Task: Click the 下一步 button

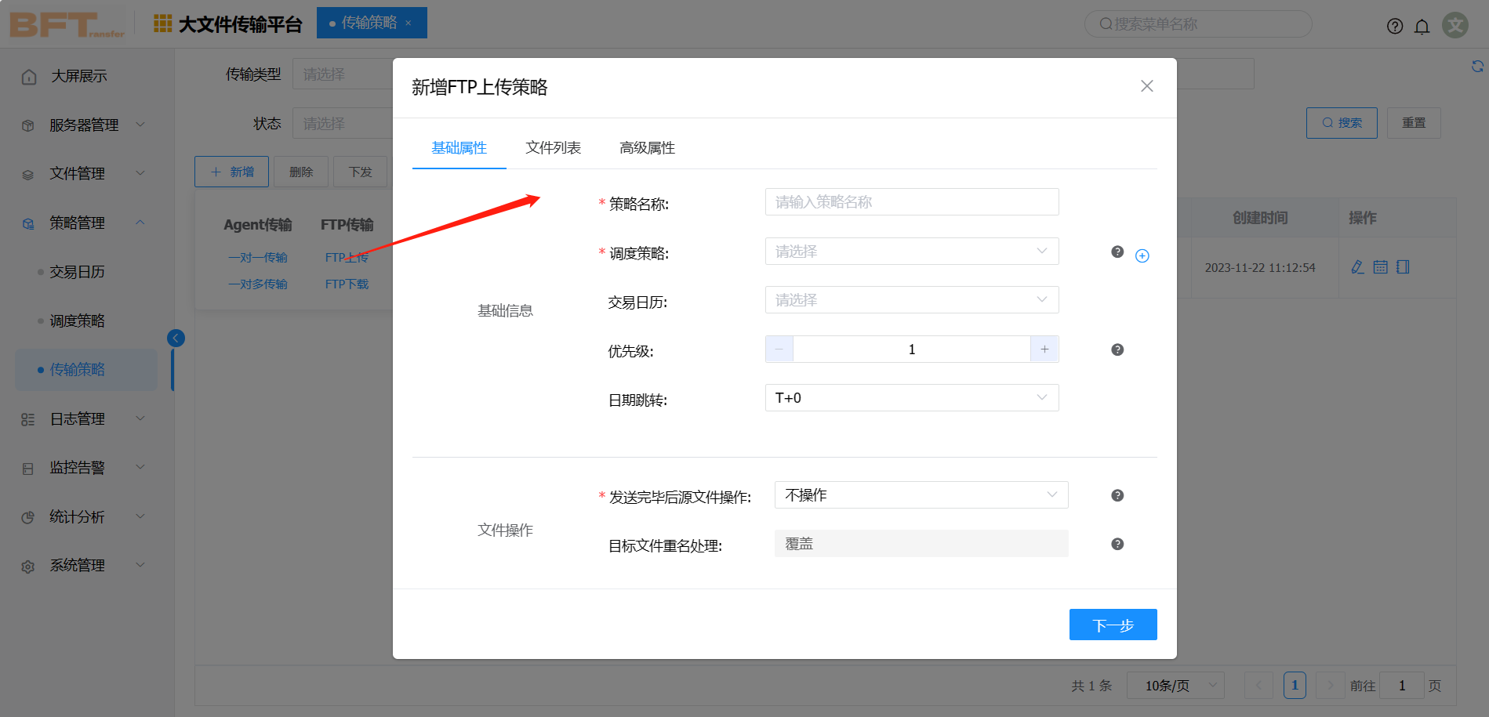Action: click(1113, 625)
